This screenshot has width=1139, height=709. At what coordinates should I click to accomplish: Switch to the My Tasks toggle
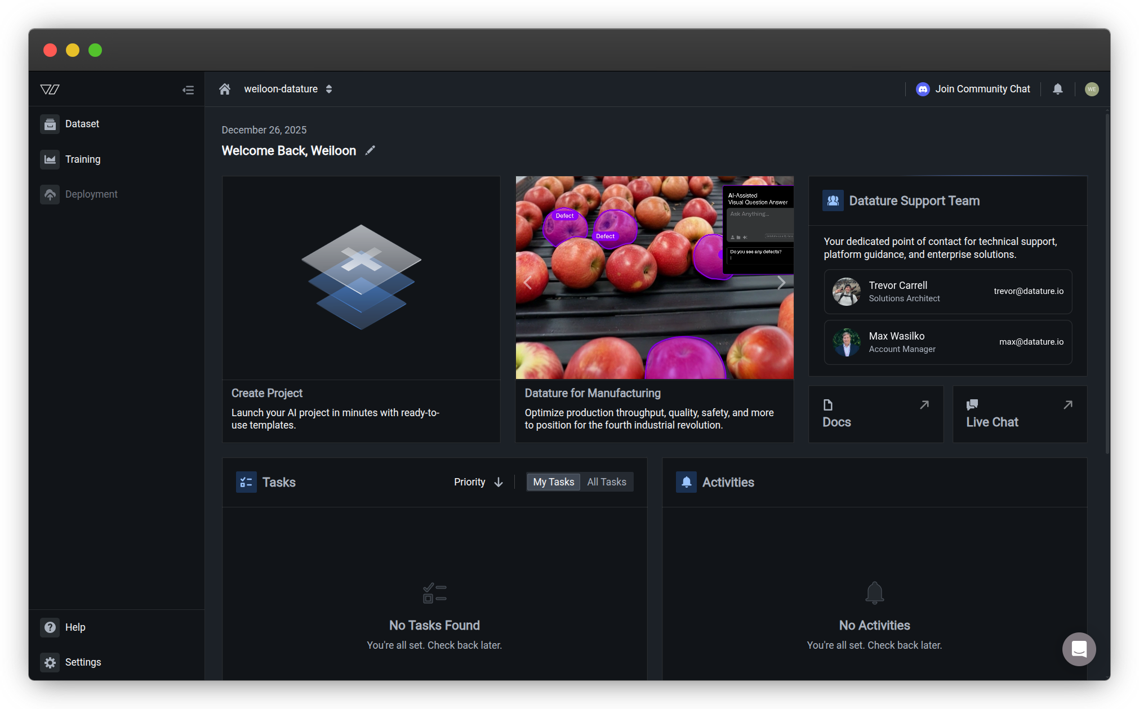tap(553, 482)
